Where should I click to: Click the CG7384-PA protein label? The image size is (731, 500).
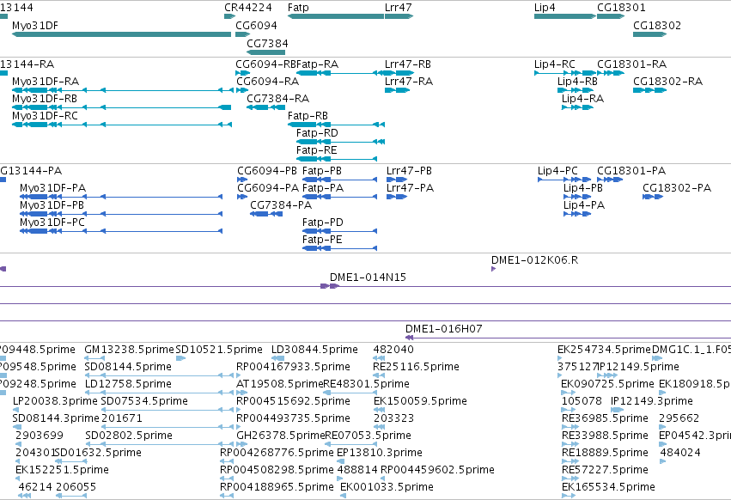(281, 205)
